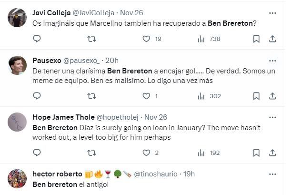Open more options on Pausexo's tweet

tap(272, 61)
